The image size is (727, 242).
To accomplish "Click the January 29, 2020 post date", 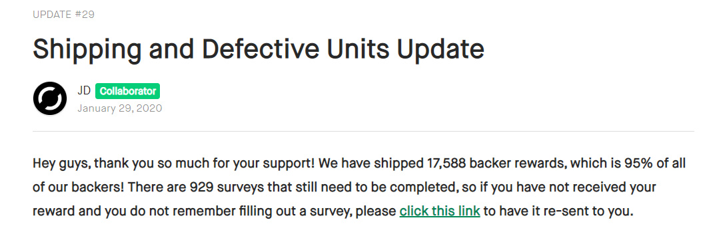I will pyautogui.click(x=120, y=108).
